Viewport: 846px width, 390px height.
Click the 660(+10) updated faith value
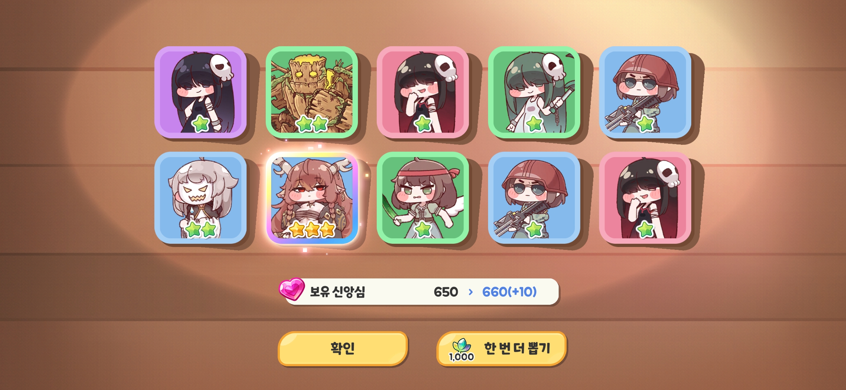pos(509,292)
